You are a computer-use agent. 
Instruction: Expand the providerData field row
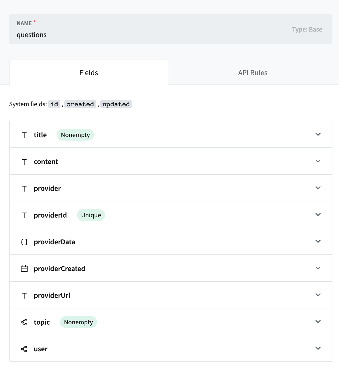click(x=318, y=242)
